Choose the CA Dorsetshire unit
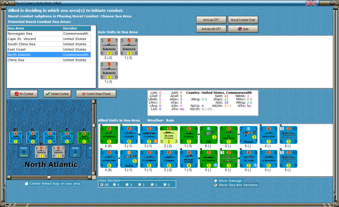This screenshot has width=339, height=207. coord(149,159)
